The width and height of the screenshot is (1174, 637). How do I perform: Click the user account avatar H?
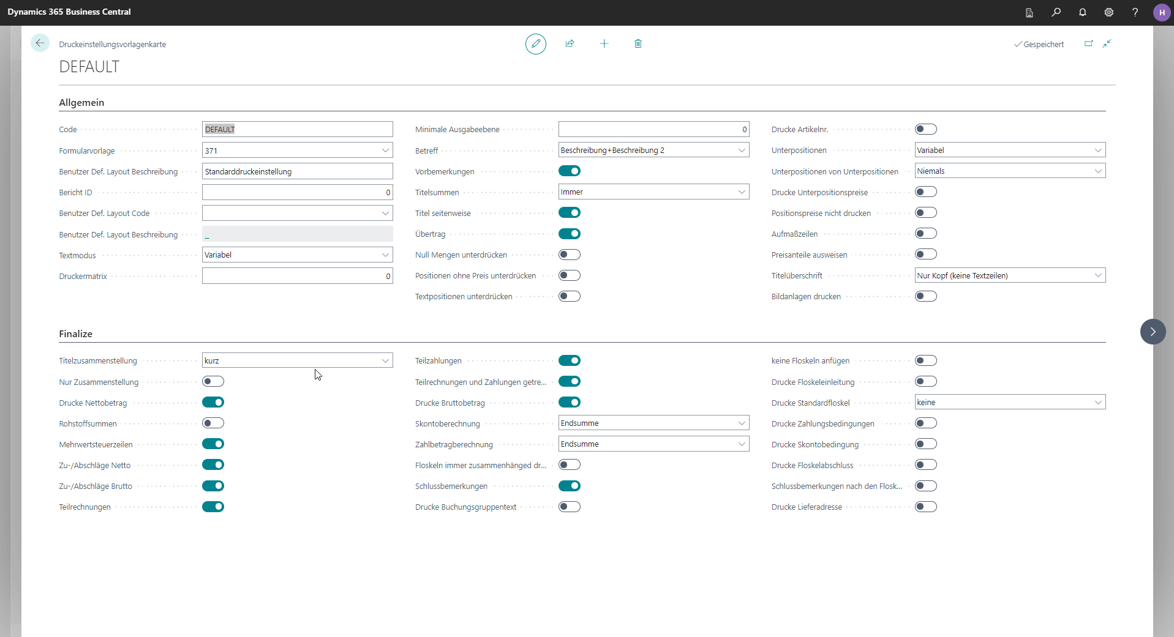pyautogui.click(x=1161, y=12)
